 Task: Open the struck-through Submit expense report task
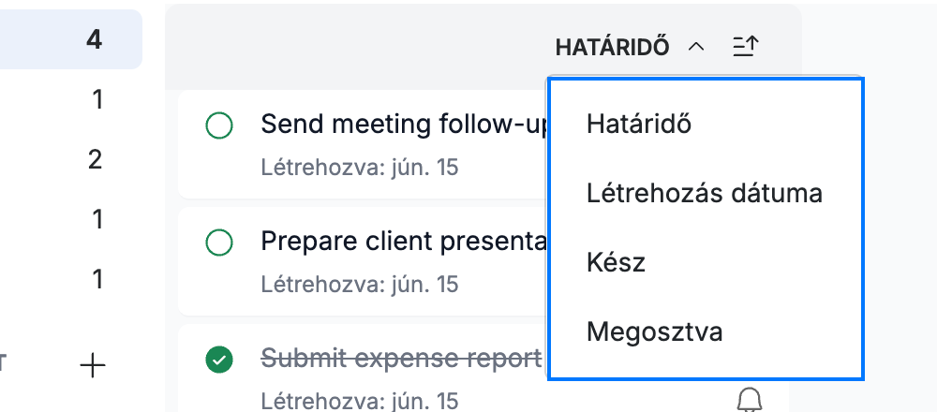coord(402,359)
